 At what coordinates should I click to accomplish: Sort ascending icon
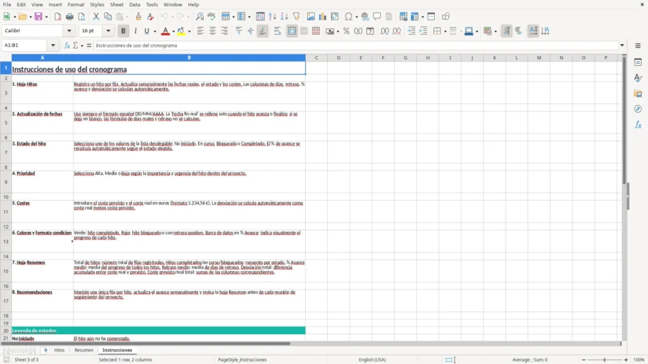[x=272, y=16]
